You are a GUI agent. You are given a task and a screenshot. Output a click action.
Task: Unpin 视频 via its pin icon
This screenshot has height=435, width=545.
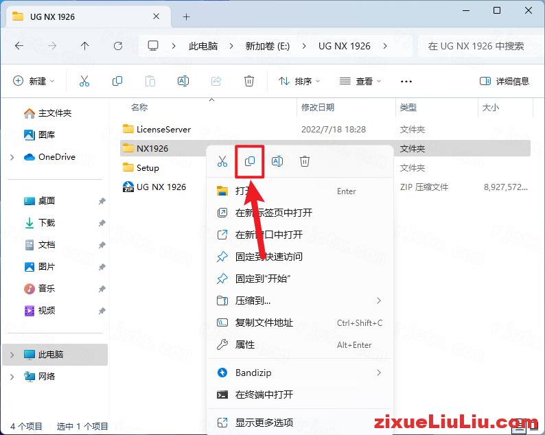pyautogui.click(x=102, y=311)
